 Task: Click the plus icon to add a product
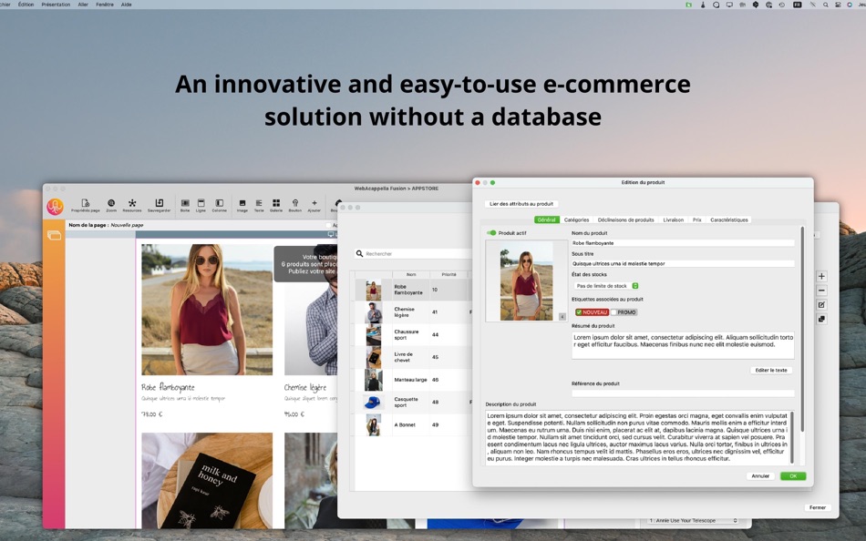coord(821,276)
